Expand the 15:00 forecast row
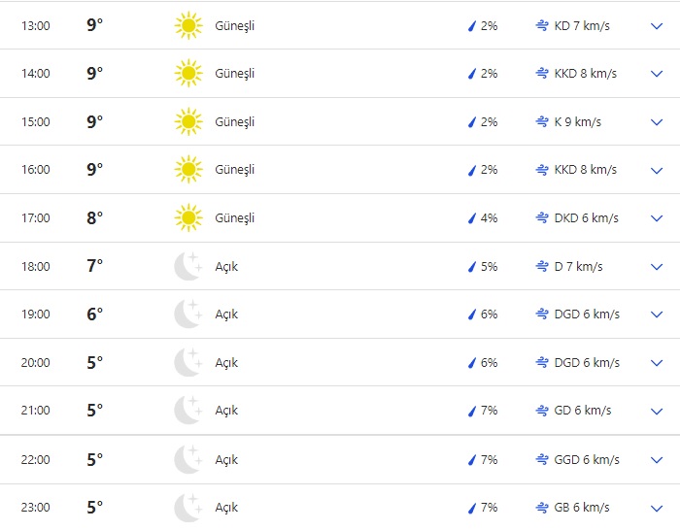Screen dimensions: 680x530 coord(657,121)
